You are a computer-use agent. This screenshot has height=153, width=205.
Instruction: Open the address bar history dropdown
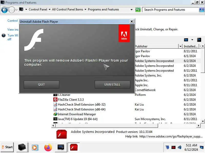[131, 10]
